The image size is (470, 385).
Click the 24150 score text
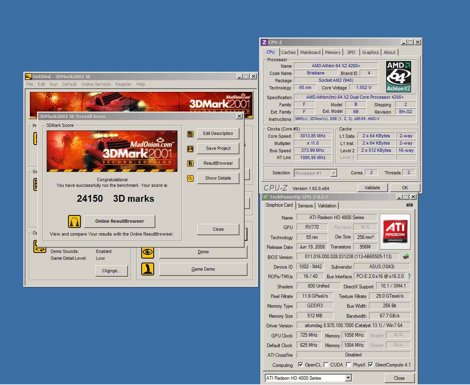click(90, 199)
